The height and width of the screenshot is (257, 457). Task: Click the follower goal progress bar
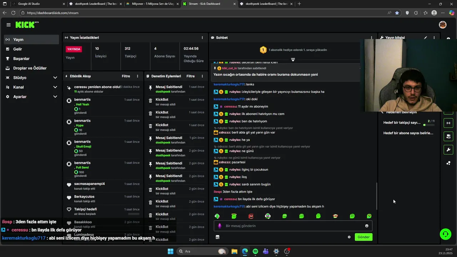coord(428,125)
